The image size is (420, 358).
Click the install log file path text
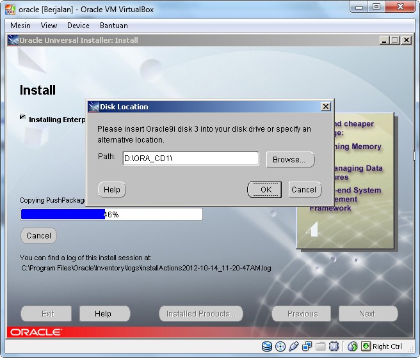coord(146,268)
